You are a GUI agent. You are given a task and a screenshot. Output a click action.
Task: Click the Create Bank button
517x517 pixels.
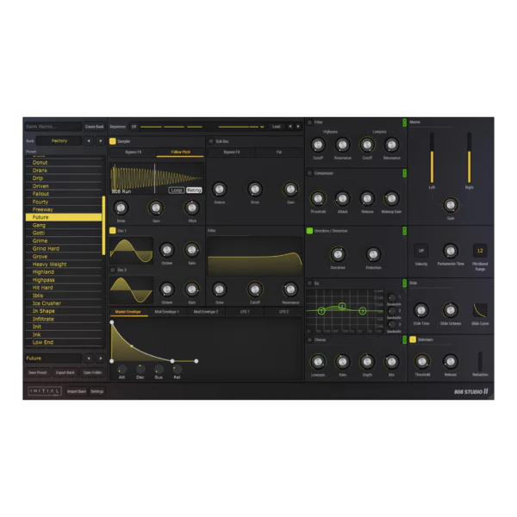[x=94, y=127]
